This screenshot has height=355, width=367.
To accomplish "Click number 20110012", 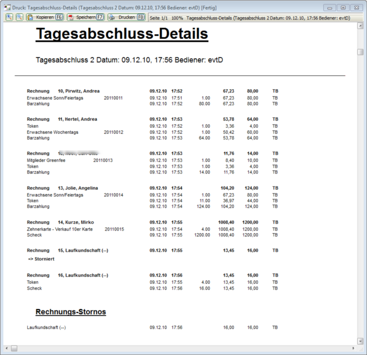I will click(114, 132).
